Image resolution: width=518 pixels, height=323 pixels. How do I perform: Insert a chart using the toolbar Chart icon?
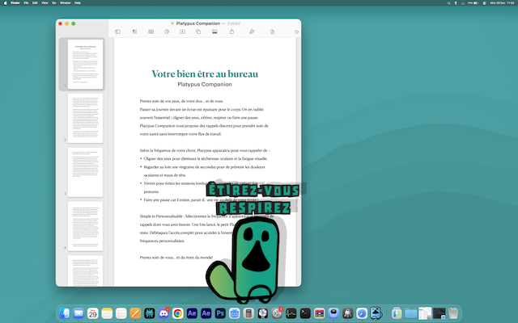(x=166, y=31)
